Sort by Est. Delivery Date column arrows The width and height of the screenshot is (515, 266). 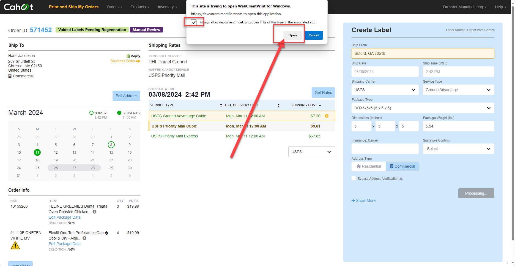click(278, 105)
